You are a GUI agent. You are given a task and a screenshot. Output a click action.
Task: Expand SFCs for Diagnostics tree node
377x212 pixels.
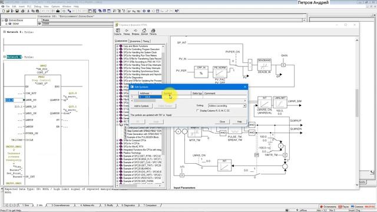118,78
